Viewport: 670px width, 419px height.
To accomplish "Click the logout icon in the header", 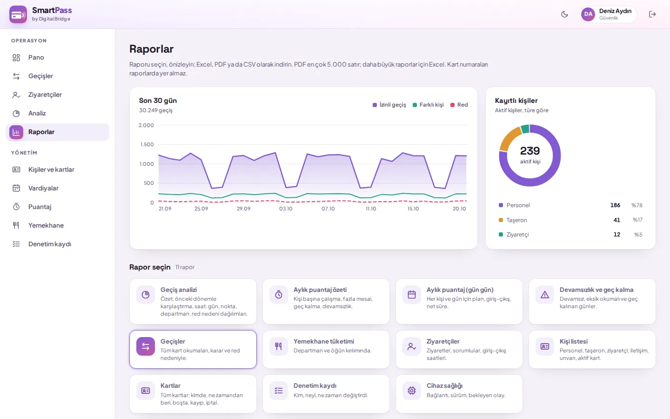I will point(652,14).
